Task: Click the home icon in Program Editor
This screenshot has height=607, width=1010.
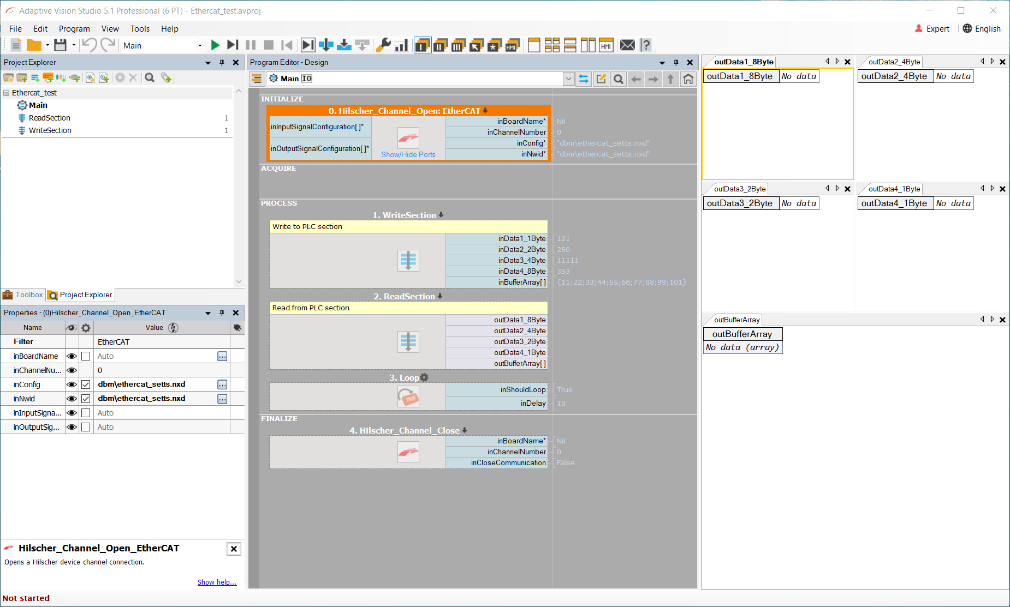Action: [x=688, y=79]
